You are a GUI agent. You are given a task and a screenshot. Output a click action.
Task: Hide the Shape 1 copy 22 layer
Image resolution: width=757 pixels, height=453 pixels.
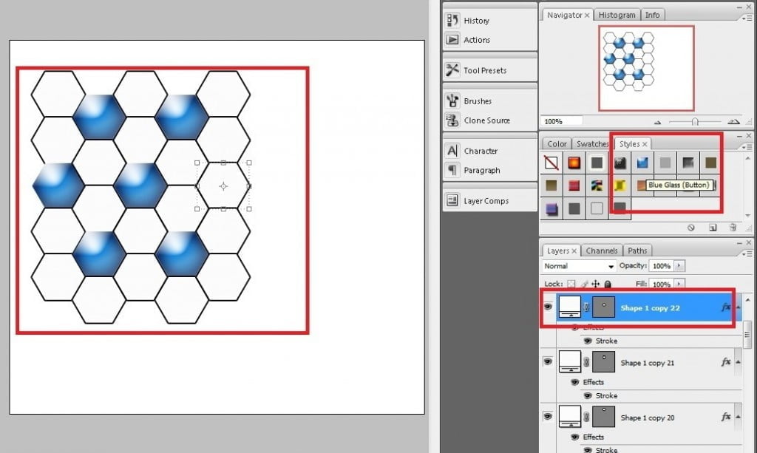[548, 307]
